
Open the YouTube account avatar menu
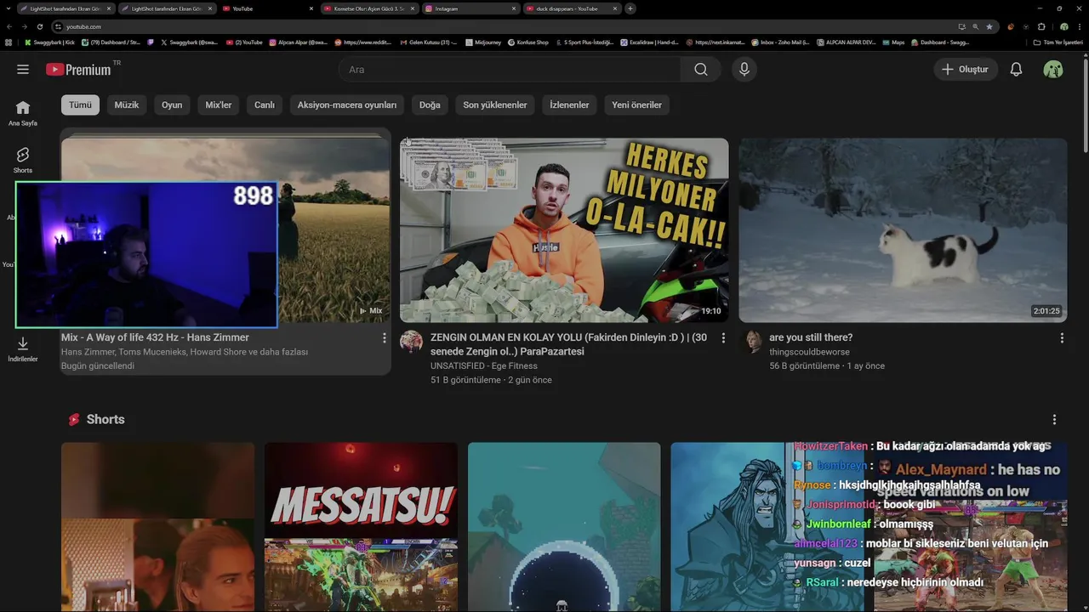tap(1053, 70)
